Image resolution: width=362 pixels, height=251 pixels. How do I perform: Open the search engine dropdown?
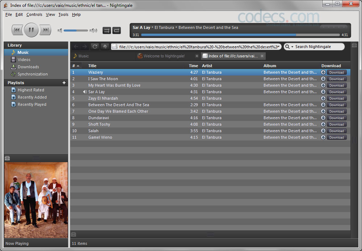point(289,47)
